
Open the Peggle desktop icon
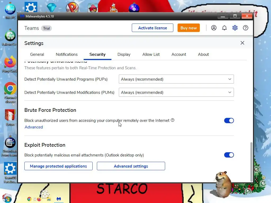point(72,7)
